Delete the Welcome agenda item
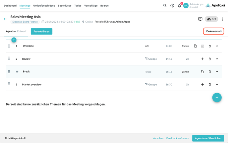This screenshot has width=228, height=143. click(210, 46)
